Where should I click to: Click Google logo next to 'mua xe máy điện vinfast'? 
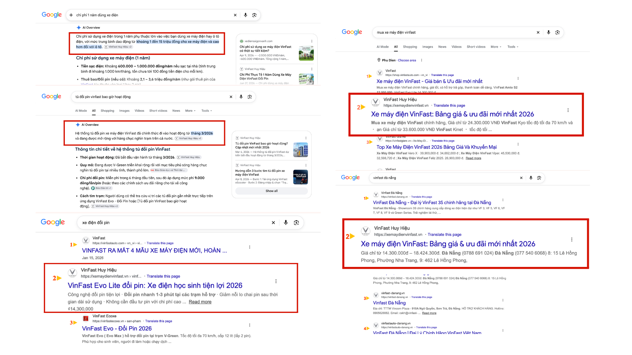352,32
